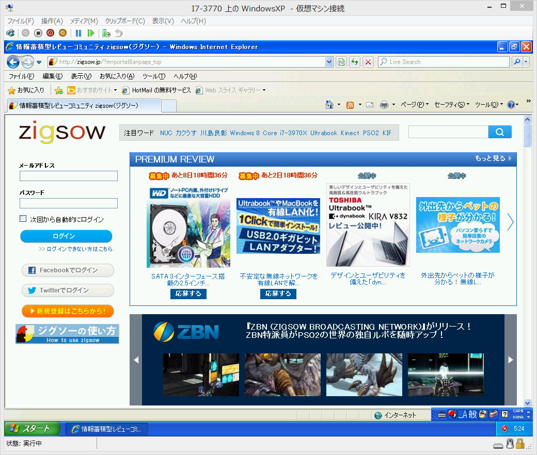
Task: Open VM window メディア(M) menu
Action: [x=84, y=21]
